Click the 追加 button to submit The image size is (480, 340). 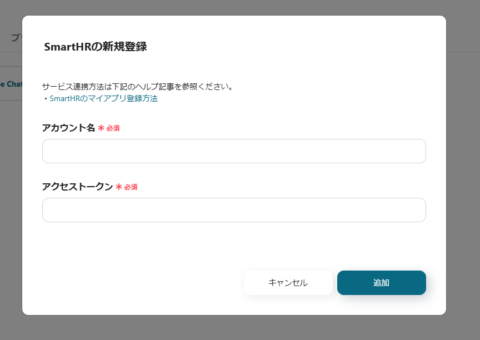coord(381,283)
